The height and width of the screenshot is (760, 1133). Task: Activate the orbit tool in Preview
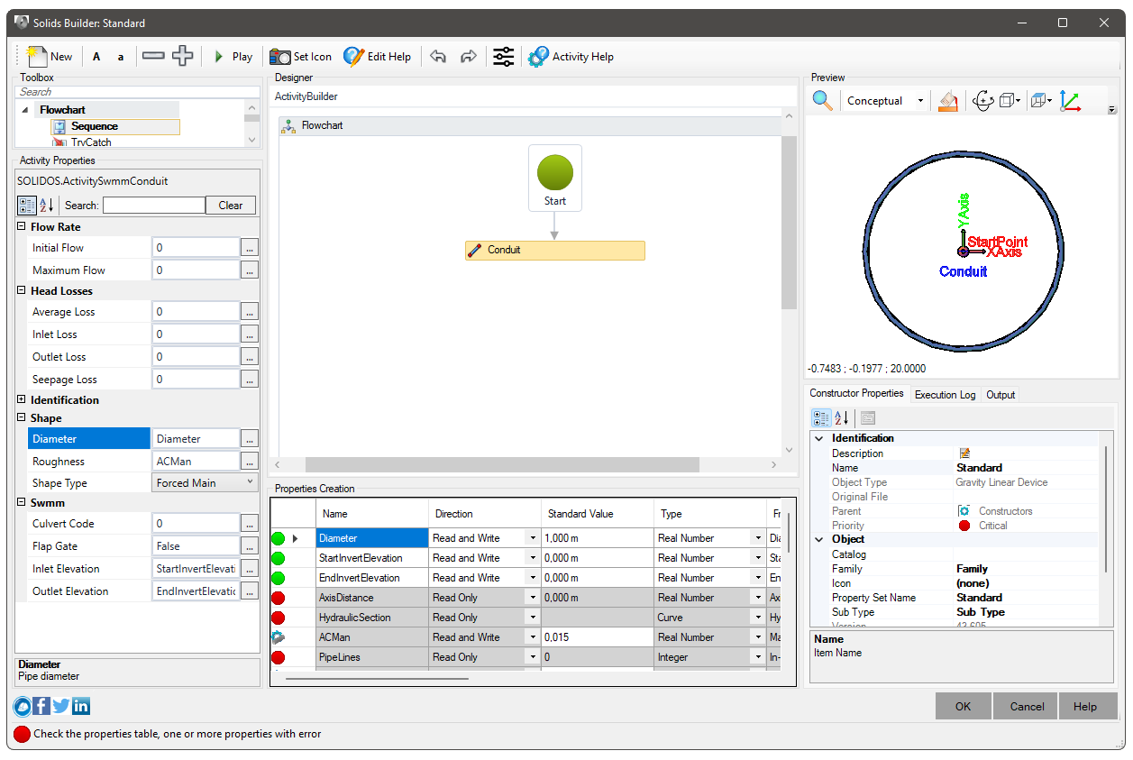[982, 101]
